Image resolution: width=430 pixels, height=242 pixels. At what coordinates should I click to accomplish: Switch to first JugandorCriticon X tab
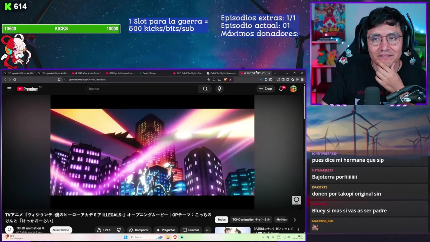[x=18, y=73]
